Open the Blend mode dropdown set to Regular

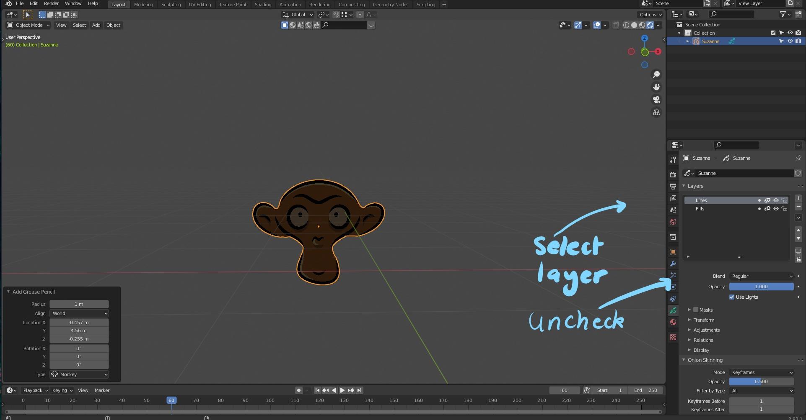[x=762, y=276]
